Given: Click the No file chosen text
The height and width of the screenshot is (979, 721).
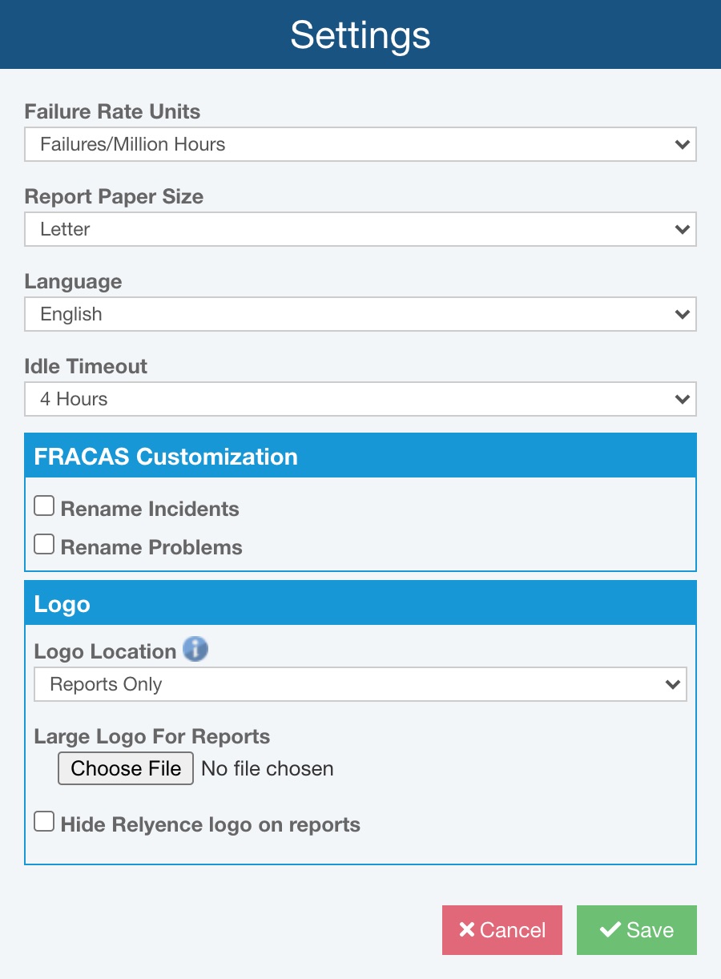Looking at the screenshot, I should [x=268, y=769].
